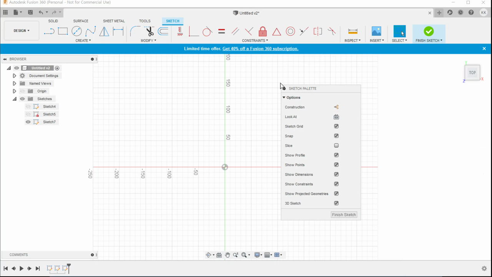Click the Select tool icon
Image resolution: width=492 pixels, height=277 pixels.
pyautogui.click(x=400, y=32)
